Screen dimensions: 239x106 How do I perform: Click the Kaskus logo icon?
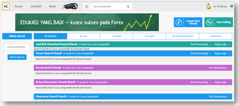click(6, 6)
